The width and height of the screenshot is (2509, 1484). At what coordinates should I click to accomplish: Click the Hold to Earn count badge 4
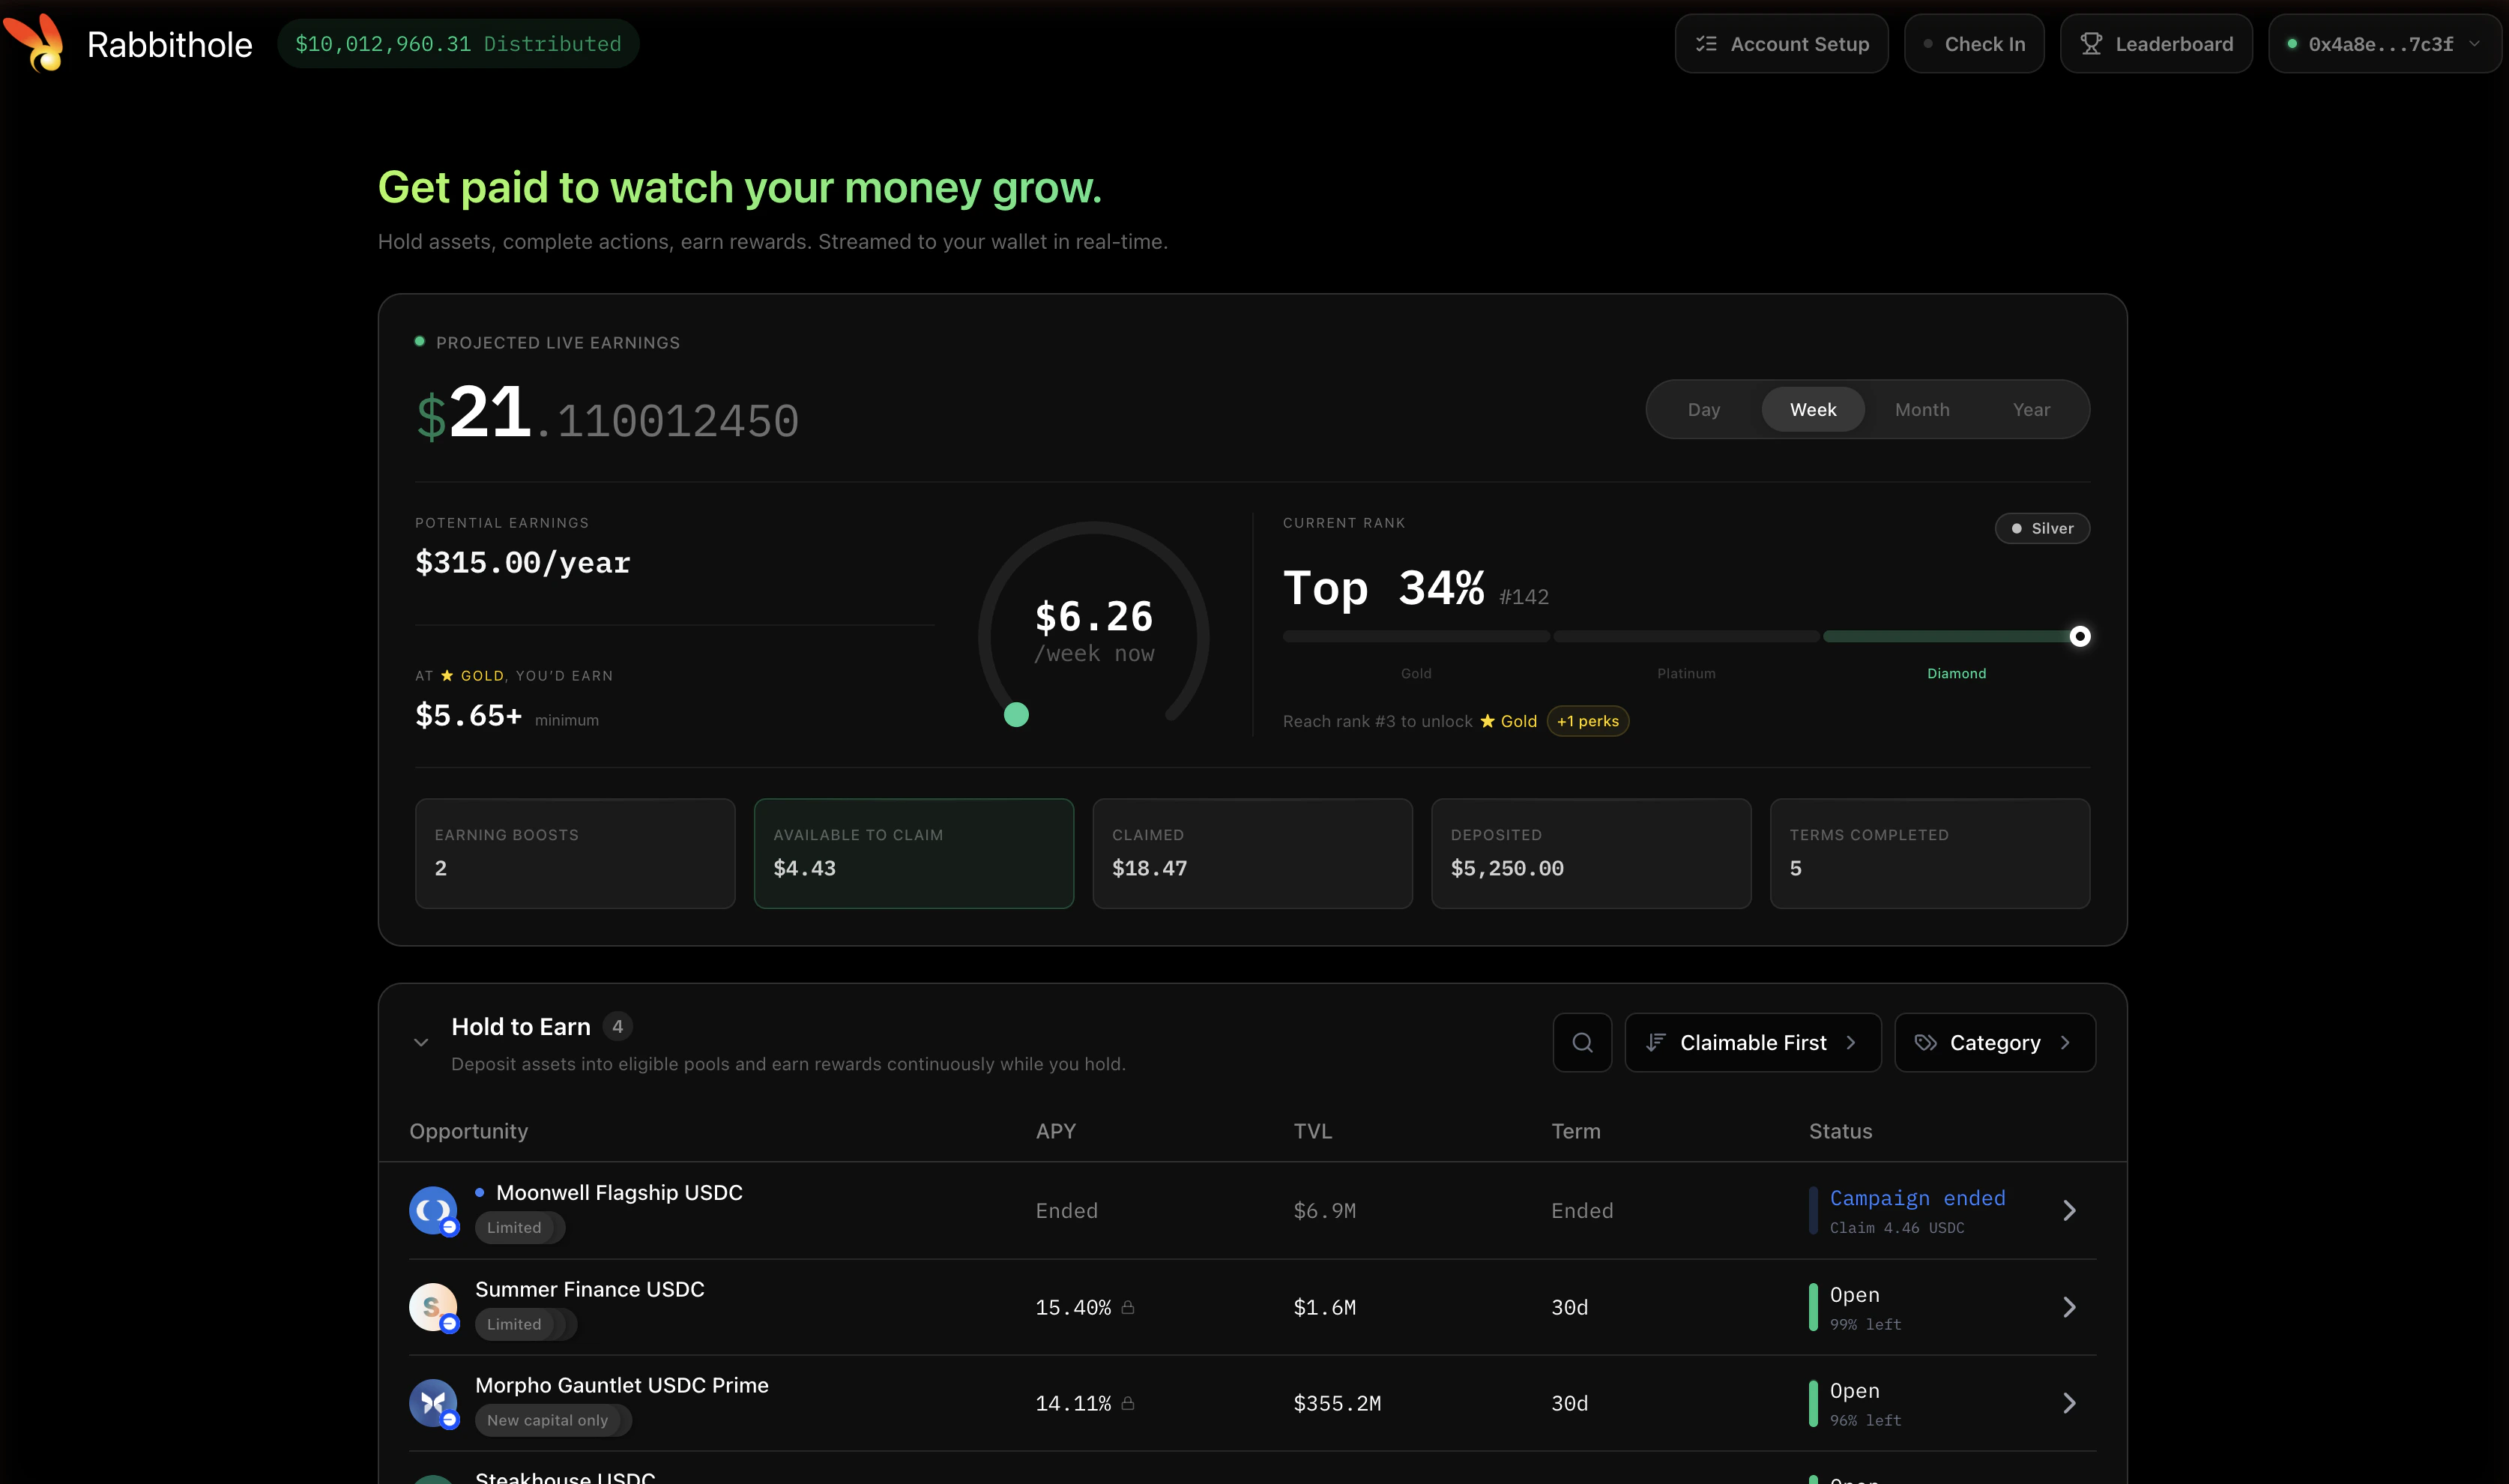[x=618, y=1026]
